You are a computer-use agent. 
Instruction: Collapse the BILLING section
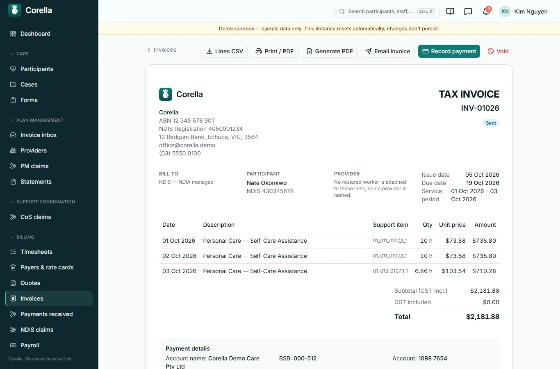[22, 237]
